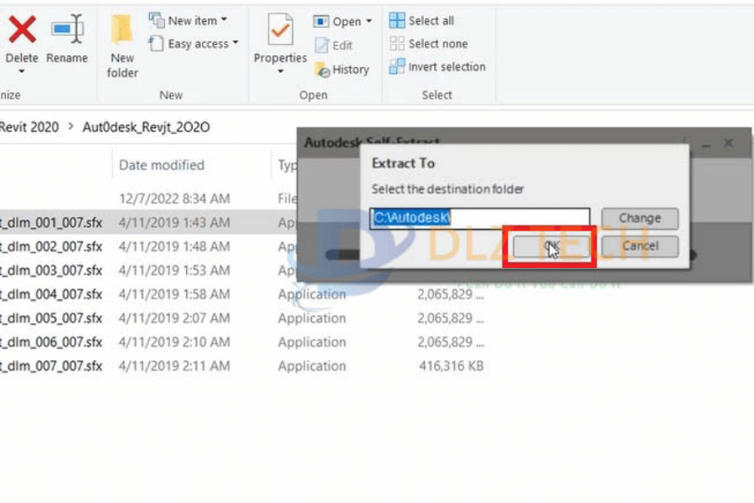
Task: Navigate to Revit 2020 breadcrumb folder
Action: click(x=30, y=127)
